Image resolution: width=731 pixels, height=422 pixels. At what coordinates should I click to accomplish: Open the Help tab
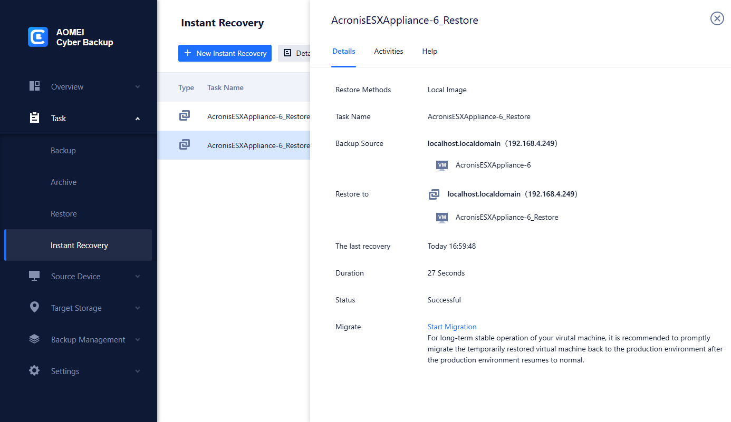click(x=429, y=52)
